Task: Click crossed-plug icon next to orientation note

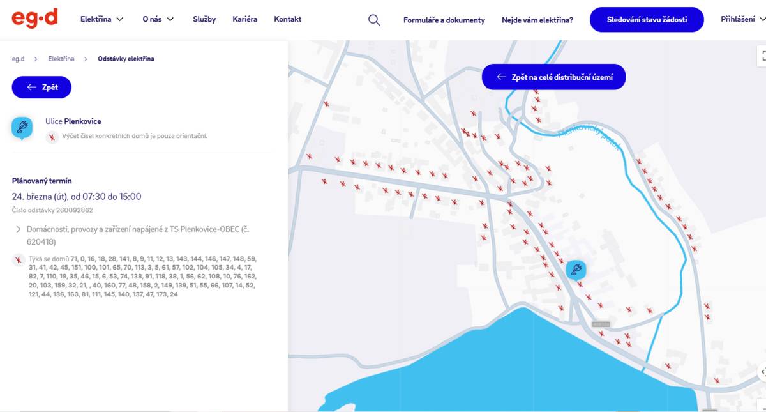Action: [52, 137]
